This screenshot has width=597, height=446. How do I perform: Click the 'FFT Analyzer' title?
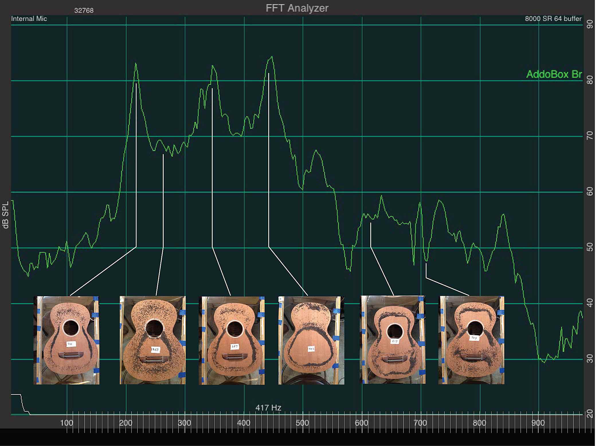click(x=297, y=8)
